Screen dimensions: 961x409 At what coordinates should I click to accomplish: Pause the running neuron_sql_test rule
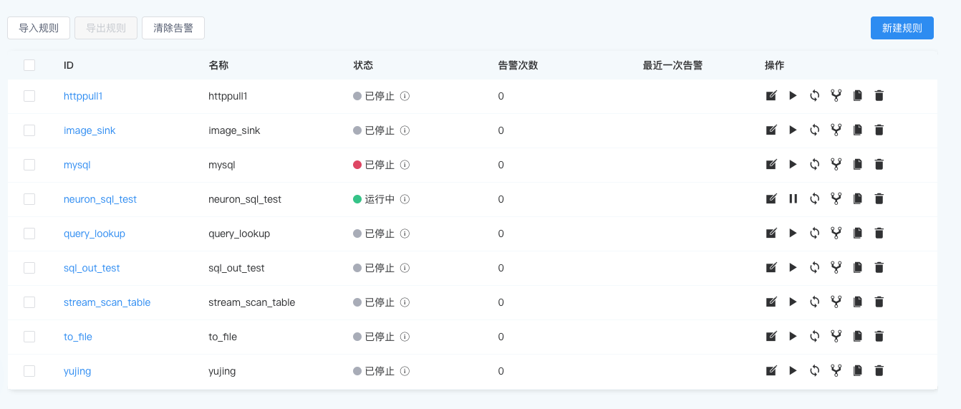(793, 199)
